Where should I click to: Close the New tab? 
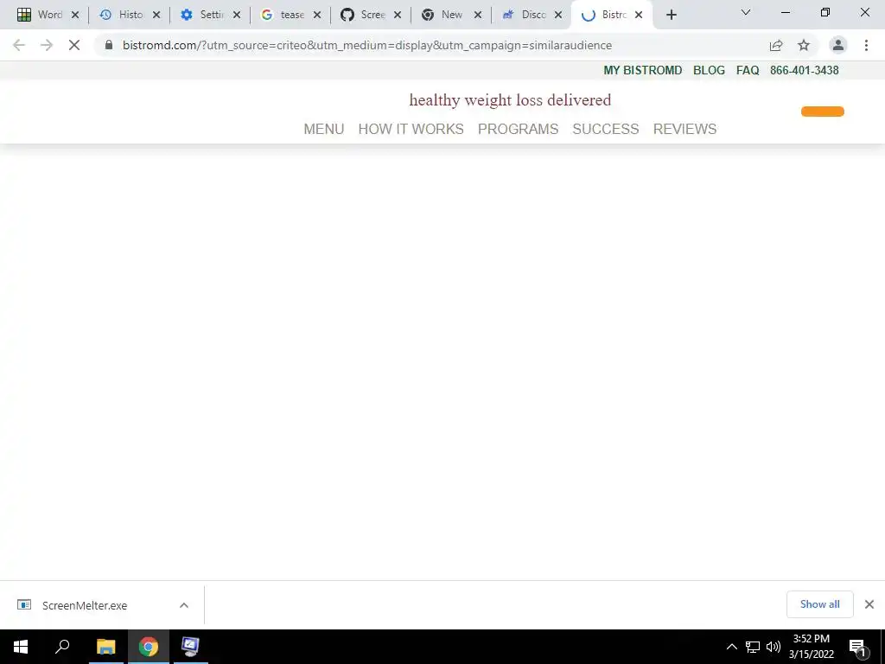tap(478, 15)
